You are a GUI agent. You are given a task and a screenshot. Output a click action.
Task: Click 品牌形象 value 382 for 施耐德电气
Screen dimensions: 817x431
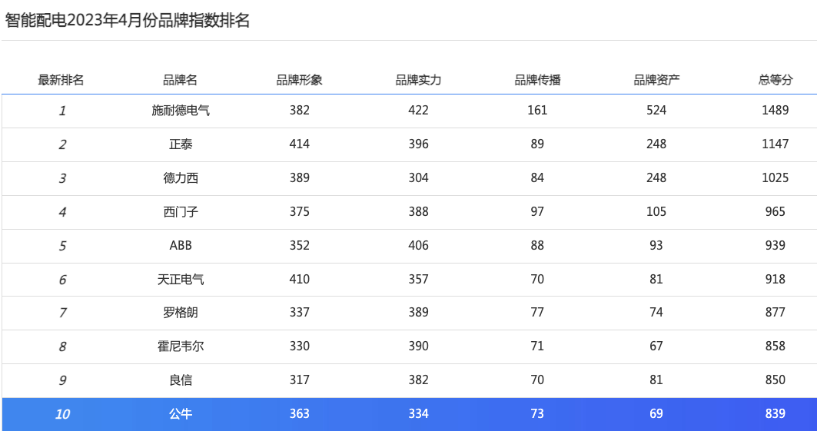click(300, 111)
